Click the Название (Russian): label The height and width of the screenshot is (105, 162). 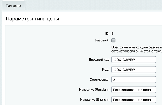pos(94,90)
